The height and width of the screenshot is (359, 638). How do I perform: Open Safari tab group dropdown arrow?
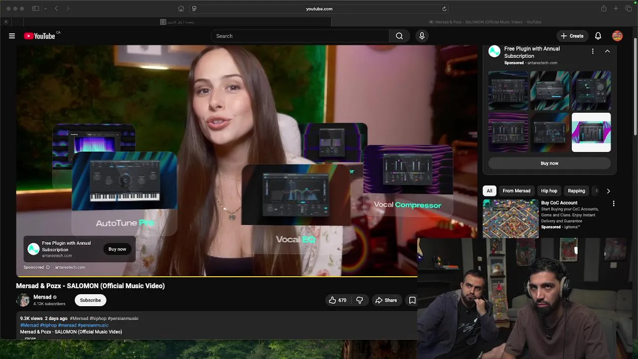(x=45, y=8)
